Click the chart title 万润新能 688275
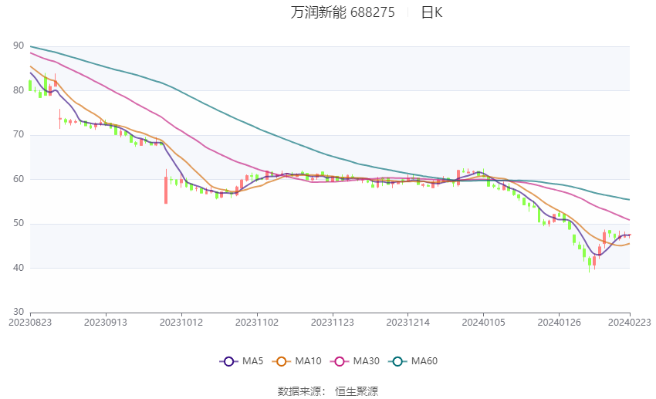Screen dimensions: 656x399 [343, 12]
